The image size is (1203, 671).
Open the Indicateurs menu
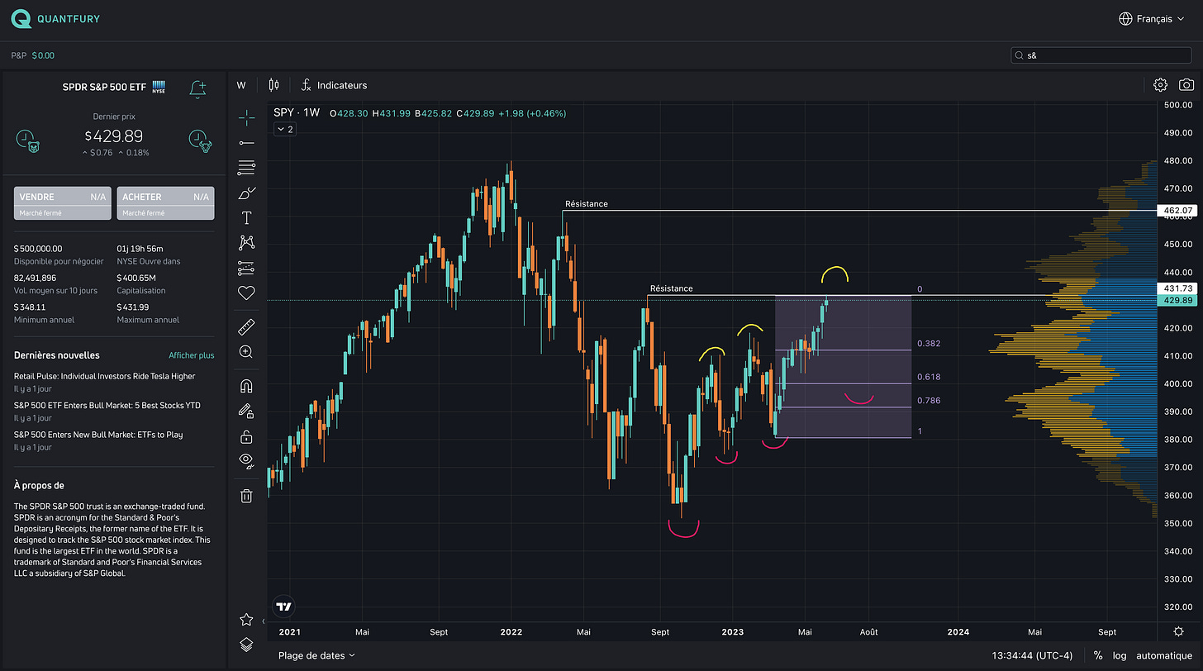[334, 85]
